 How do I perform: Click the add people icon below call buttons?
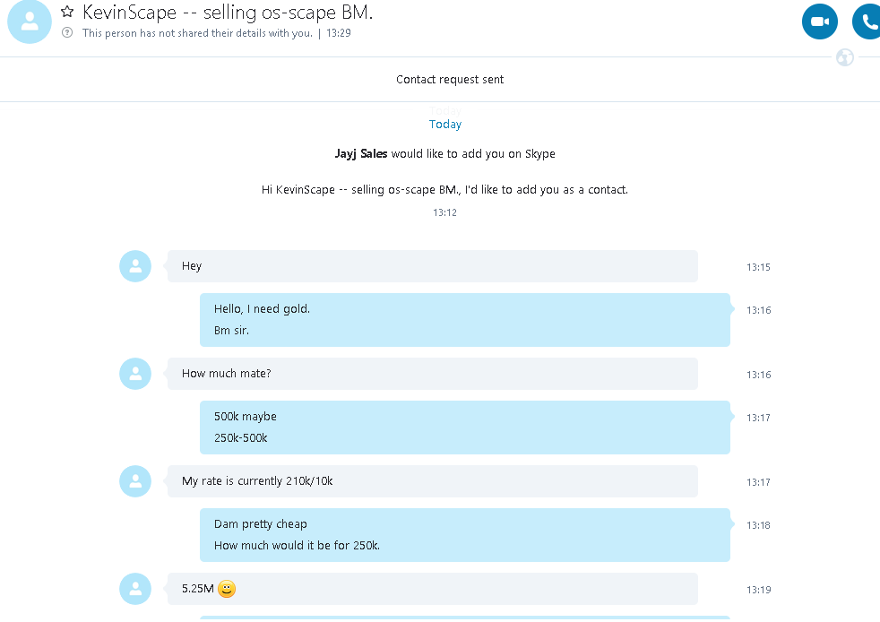tap(845, 57)
